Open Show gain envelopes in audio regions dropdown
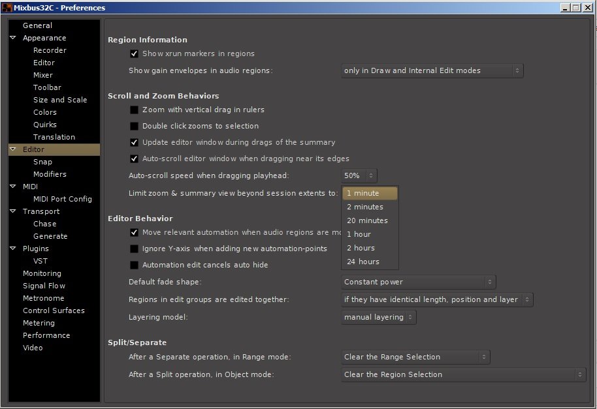Image resolution: width=597 pixels, height=409 pixels. (432, 70)
